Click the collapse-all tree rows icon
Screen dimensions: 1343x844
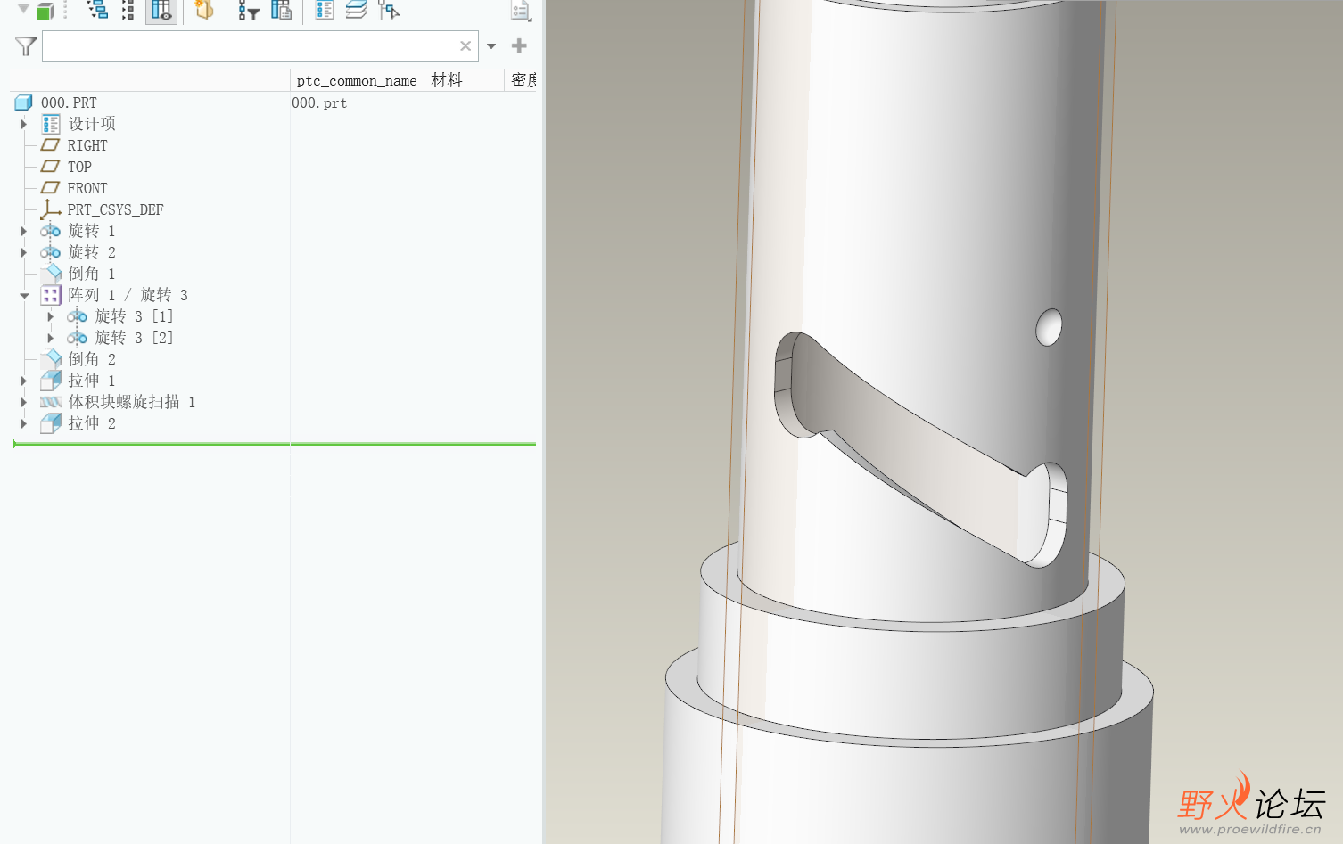(x=128, y=10)
